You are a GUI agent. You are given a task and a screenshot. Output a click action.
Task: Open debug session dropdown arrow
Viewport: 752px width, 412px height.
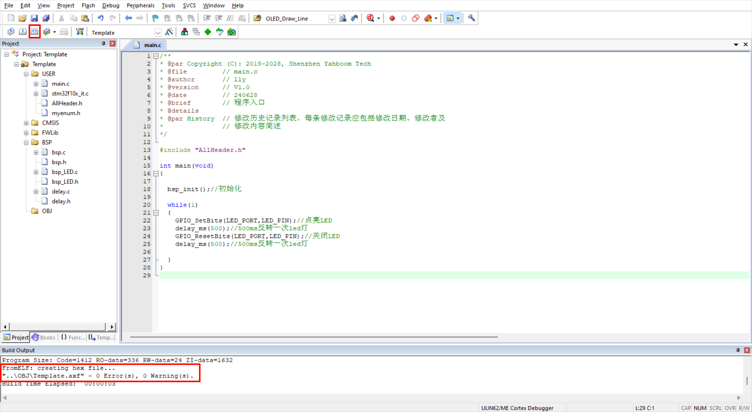pos(378,18)
